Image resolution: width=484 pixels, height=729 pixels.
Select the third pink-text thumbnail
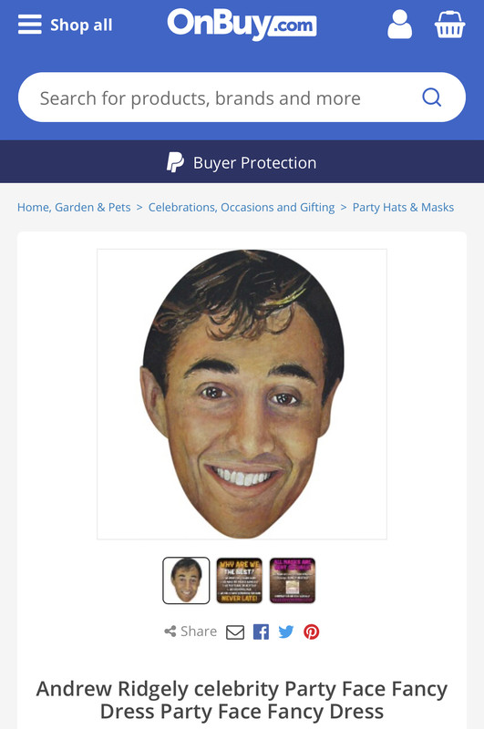click(293, 580)
